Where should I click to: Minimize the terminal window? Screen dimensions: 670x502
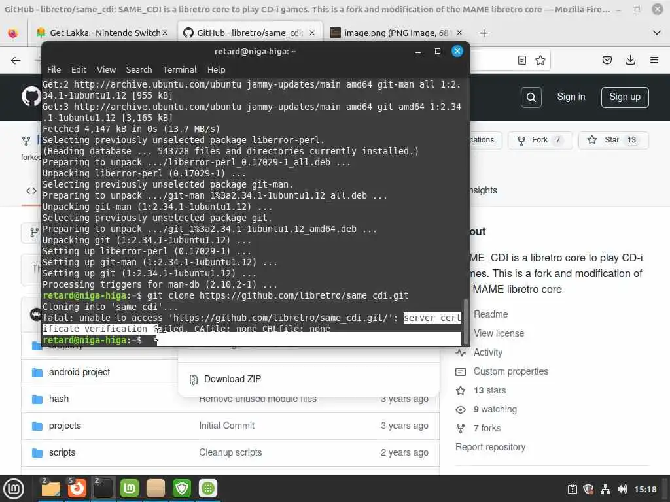418,52
